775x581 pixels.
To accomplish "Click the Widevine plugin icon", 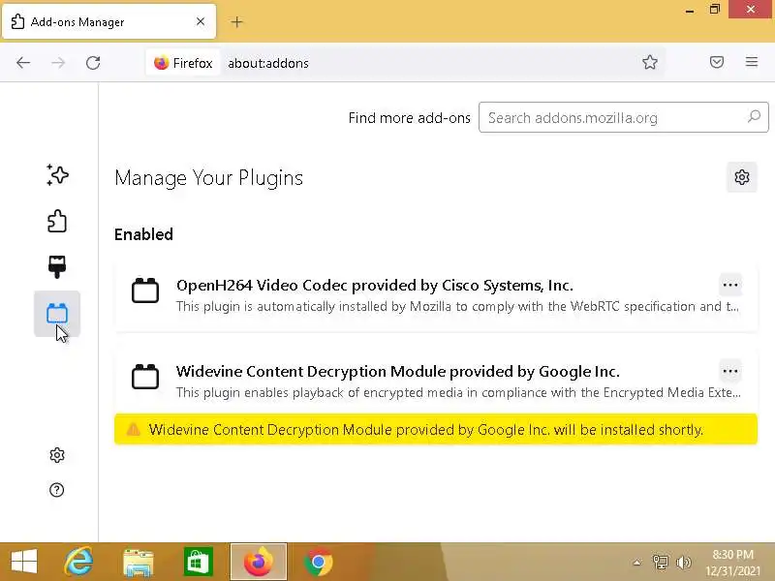I will pos(145,377).
